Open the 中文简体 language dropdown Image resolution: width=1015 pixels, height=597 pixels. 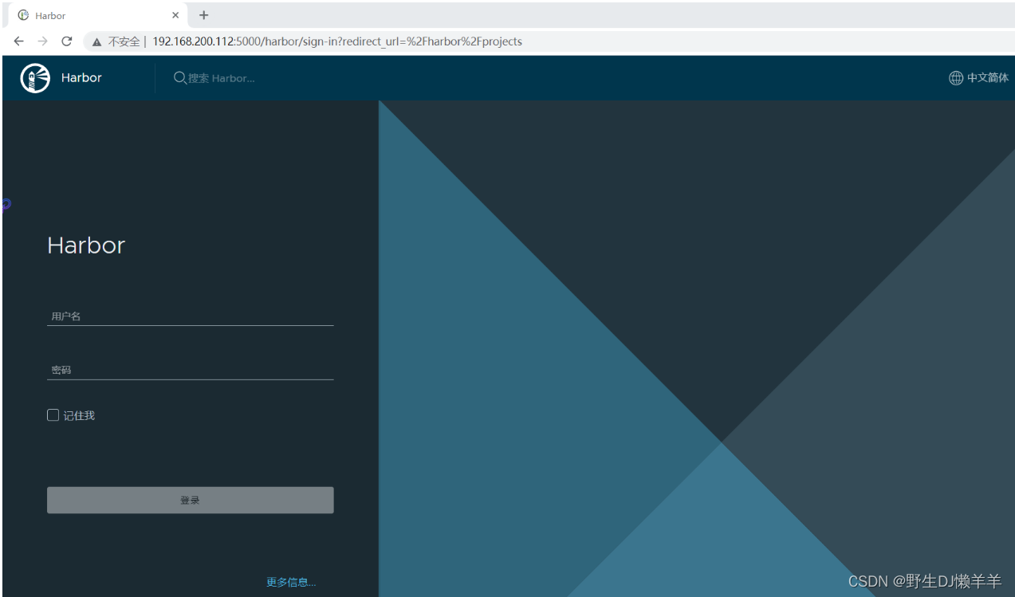click(x=986, y=77)
